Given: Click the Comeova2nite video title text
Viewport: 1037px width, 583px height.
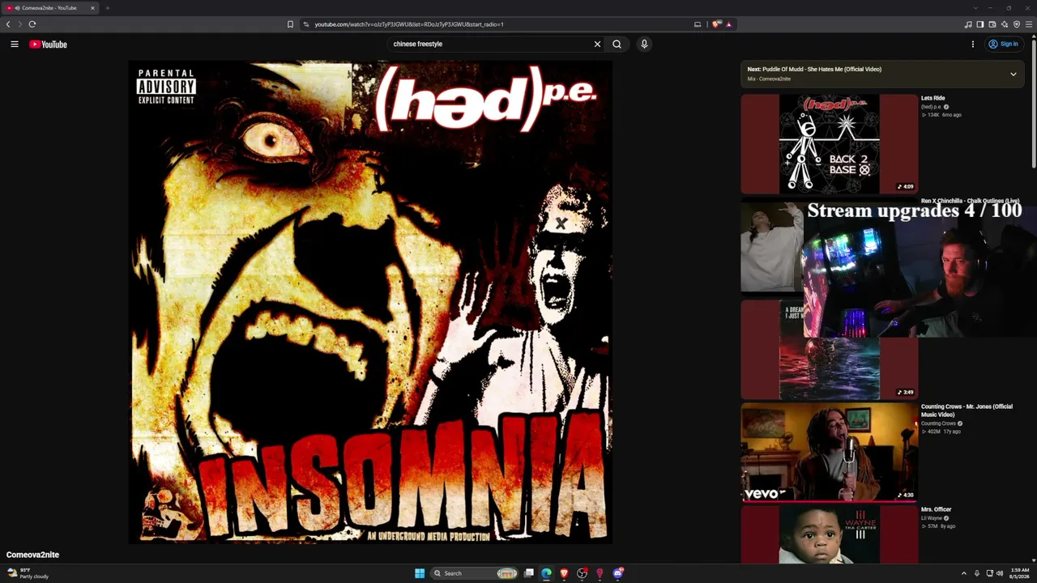Looking at the screenshot, I should click(x=32, y=555).
